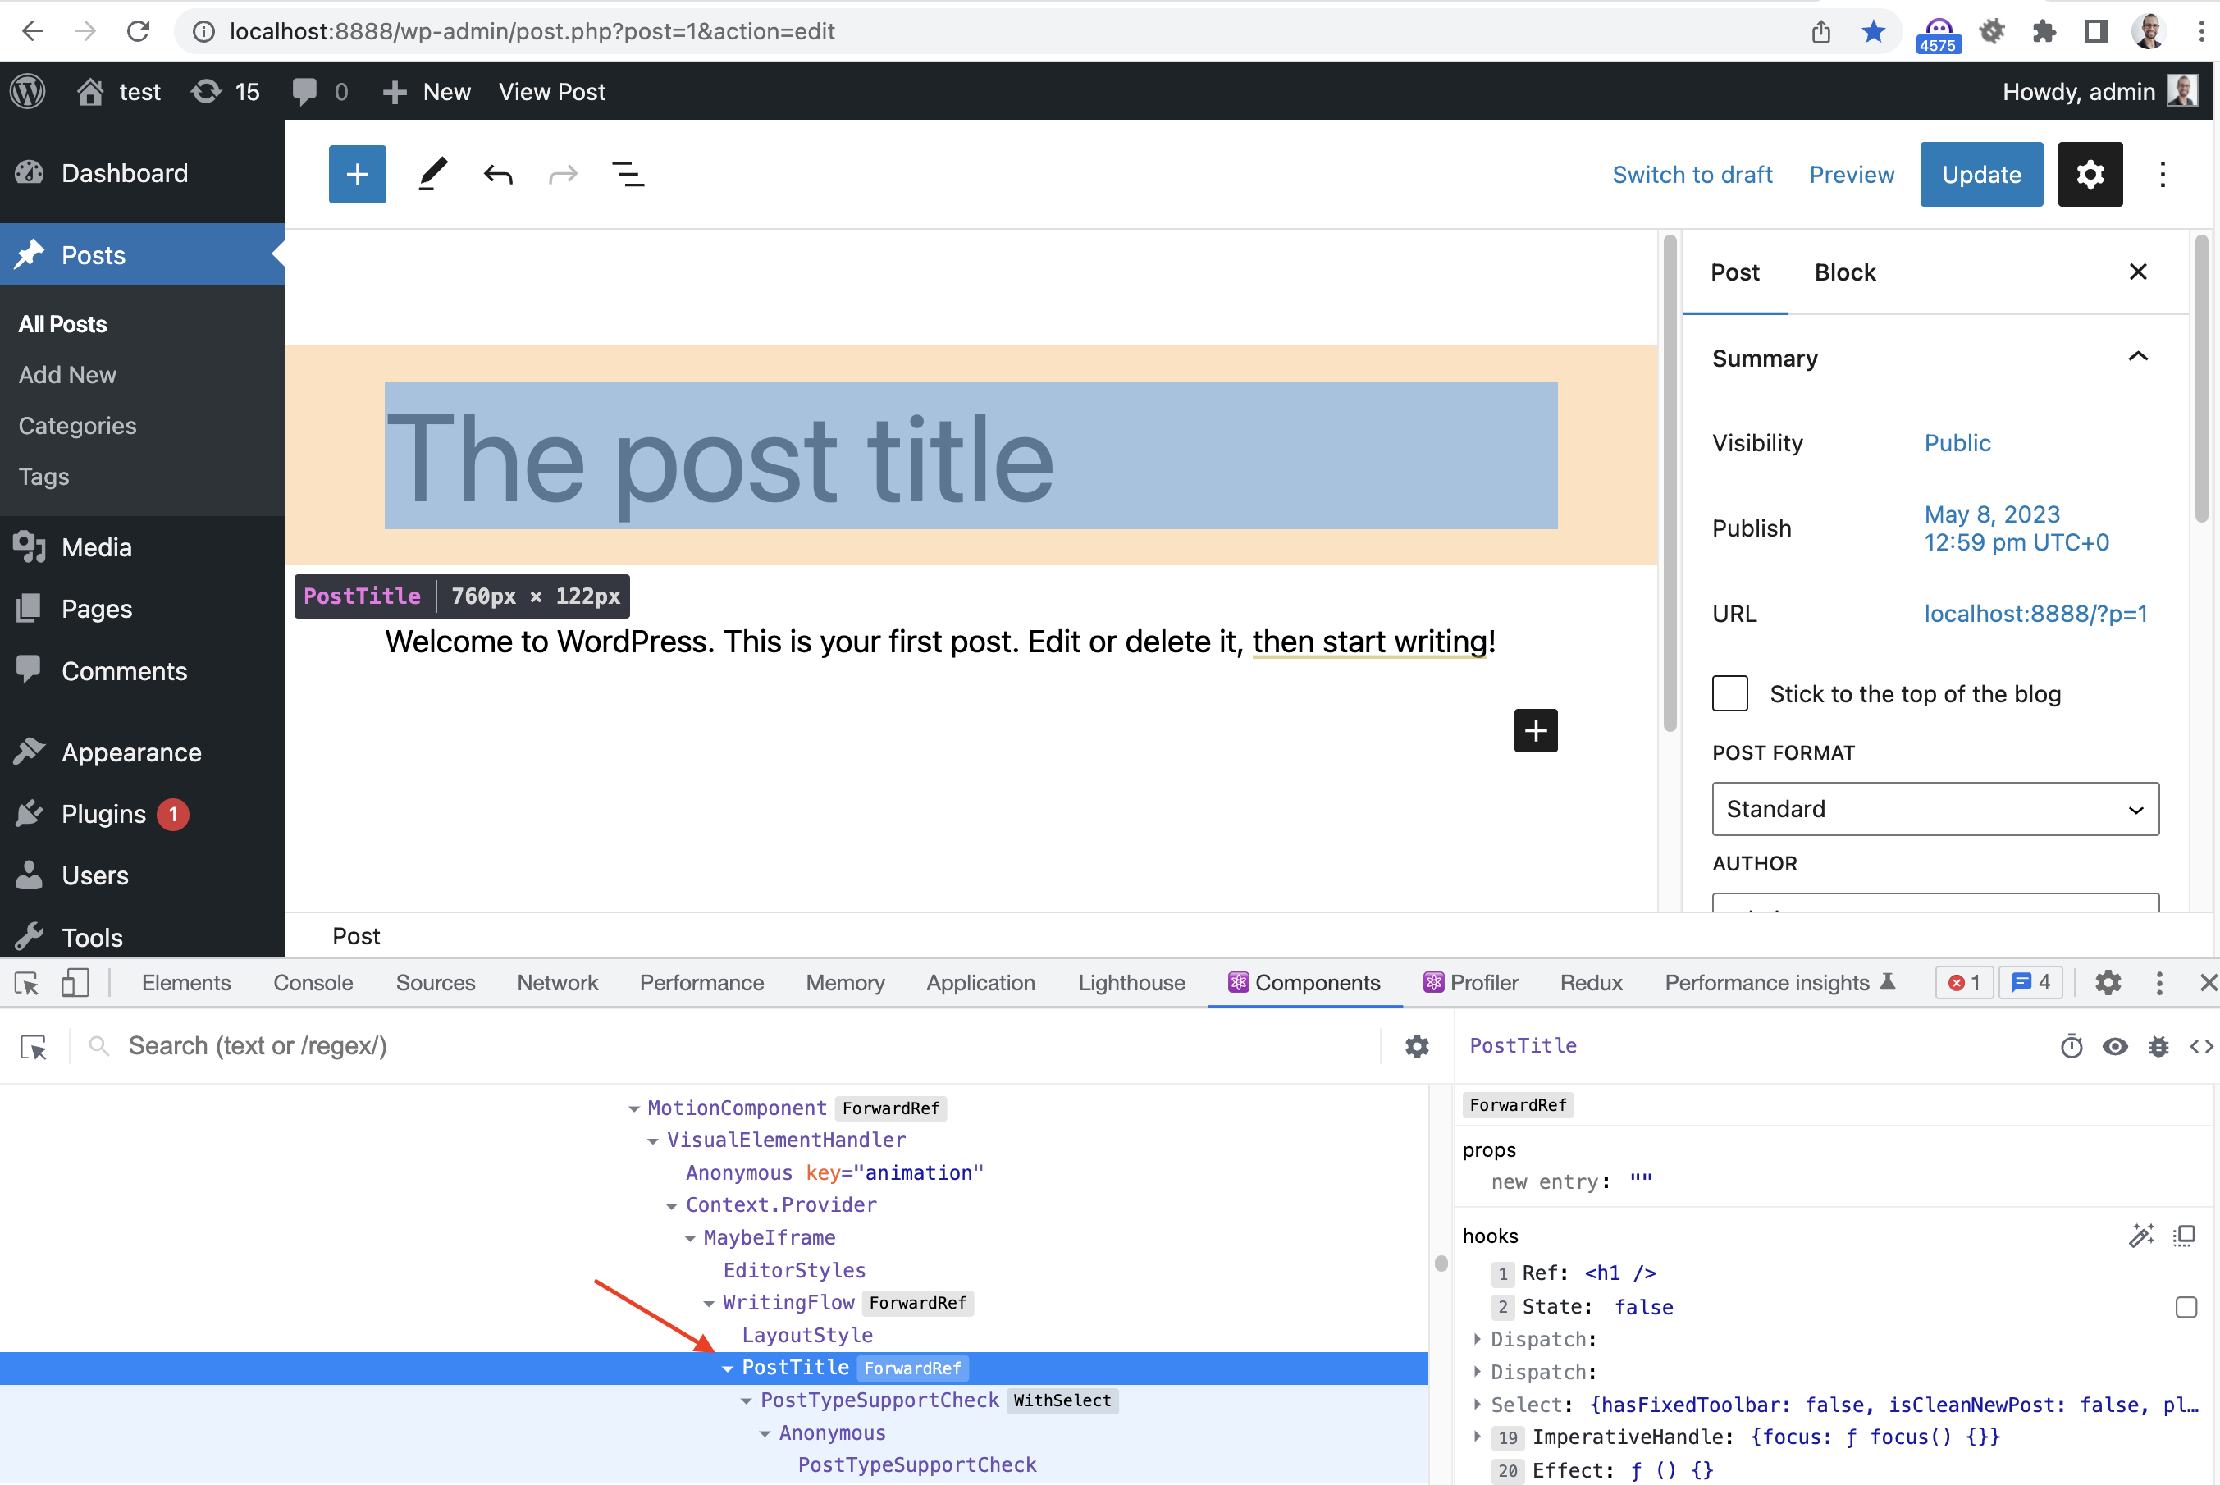Open Media in the admin sidebar
Image resolution: width=2220 pixels, height=1485 pixels.
tap(96, 547)
